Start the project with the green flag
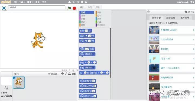Image resolution: width=195 pixels, height=101 pixels. point(69,8)
